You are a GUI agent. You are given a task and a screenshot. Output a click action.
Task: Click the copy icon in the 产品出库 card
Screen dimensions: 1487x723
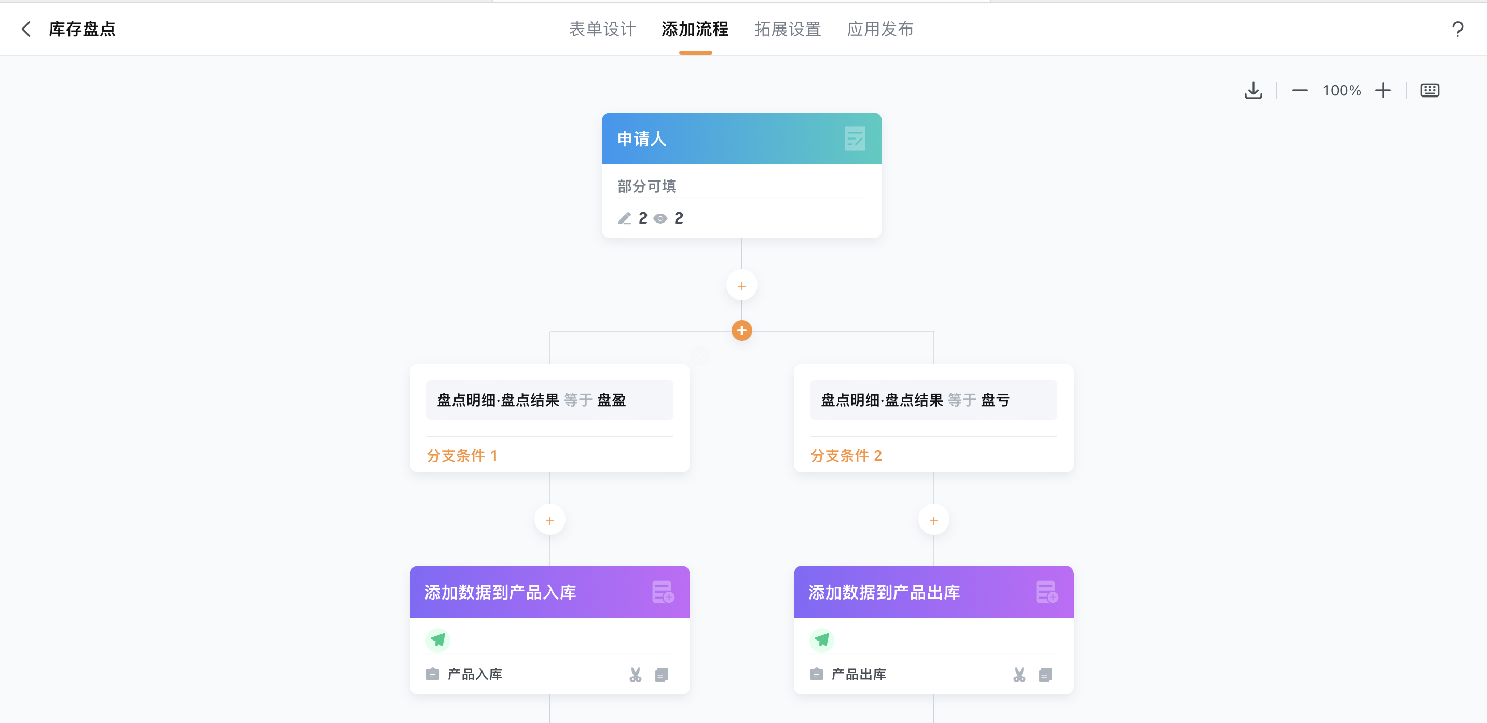1045,674
